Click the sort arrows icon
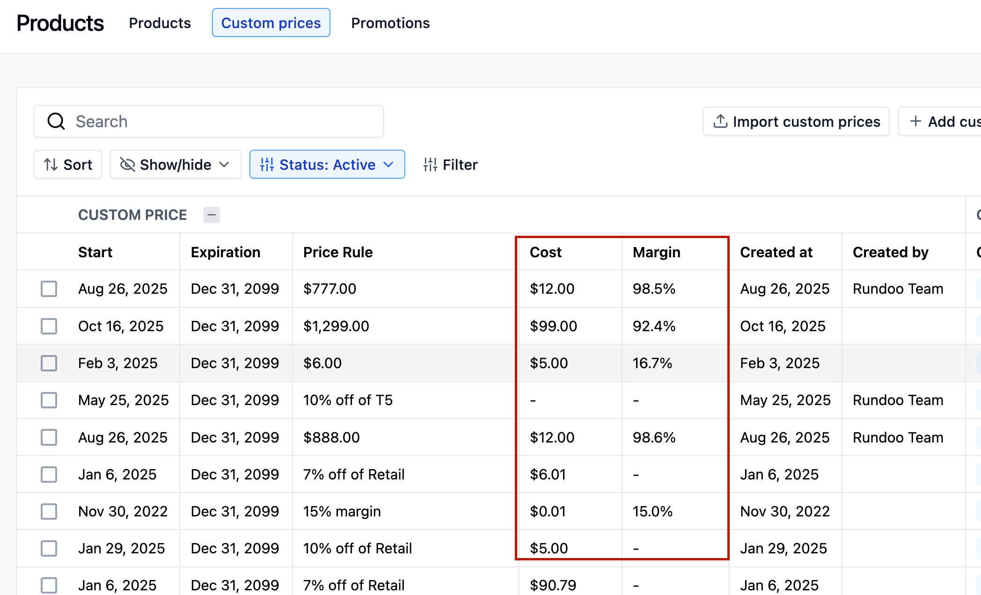The width and height of the screenshot is (981, 595). [x=51, y=165]
